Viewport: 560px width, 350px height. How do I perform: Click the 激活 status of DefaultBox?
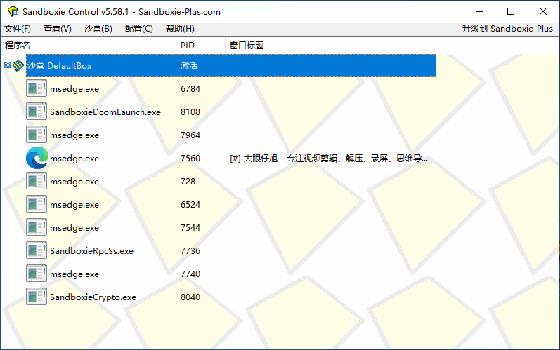pyautogui.click(x=189, y=65)
